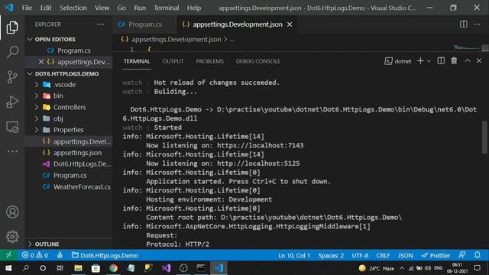Open the Dot6.HttpLogs.De... project file
The image size is (489, 275).
[x=69, y=164]
